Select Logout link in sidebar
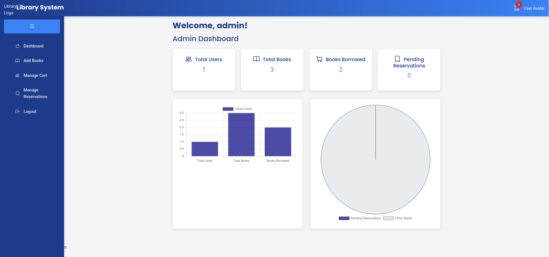549x257 pixels. point(30,111)
